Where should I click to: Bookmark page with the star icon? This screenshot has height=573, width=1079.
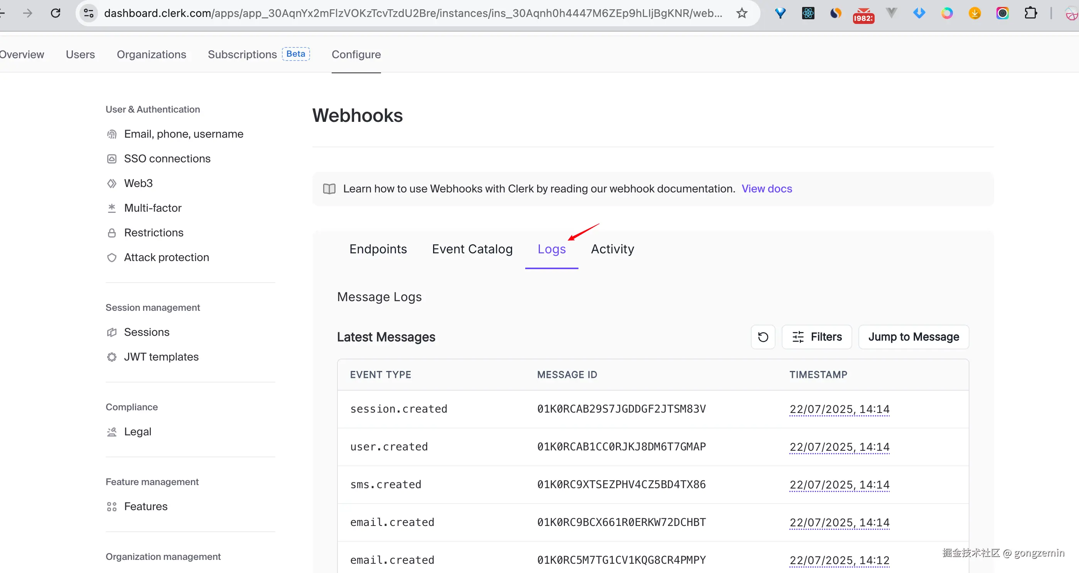[x=742, y=13]
